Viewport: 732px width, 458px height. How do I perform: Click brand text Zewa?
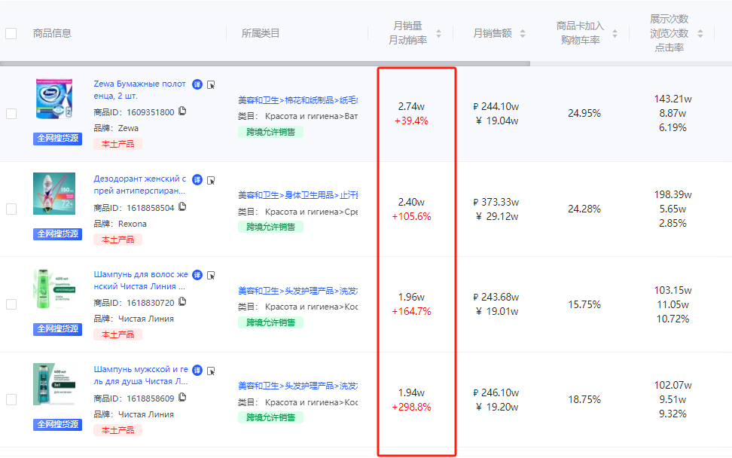[128, 128]
